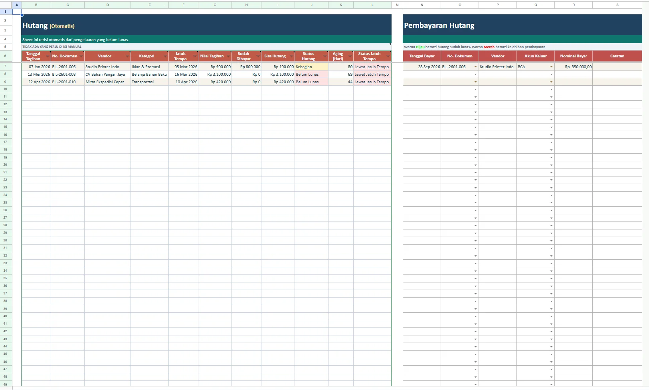
Task: Click the Catatan cell in row 7
Action: tap(617, 67)
